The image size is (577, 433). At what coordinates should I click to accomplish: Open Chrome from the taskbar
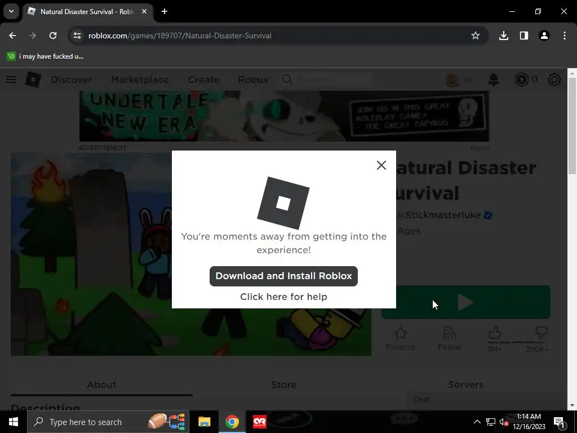[x=232, y=422]
